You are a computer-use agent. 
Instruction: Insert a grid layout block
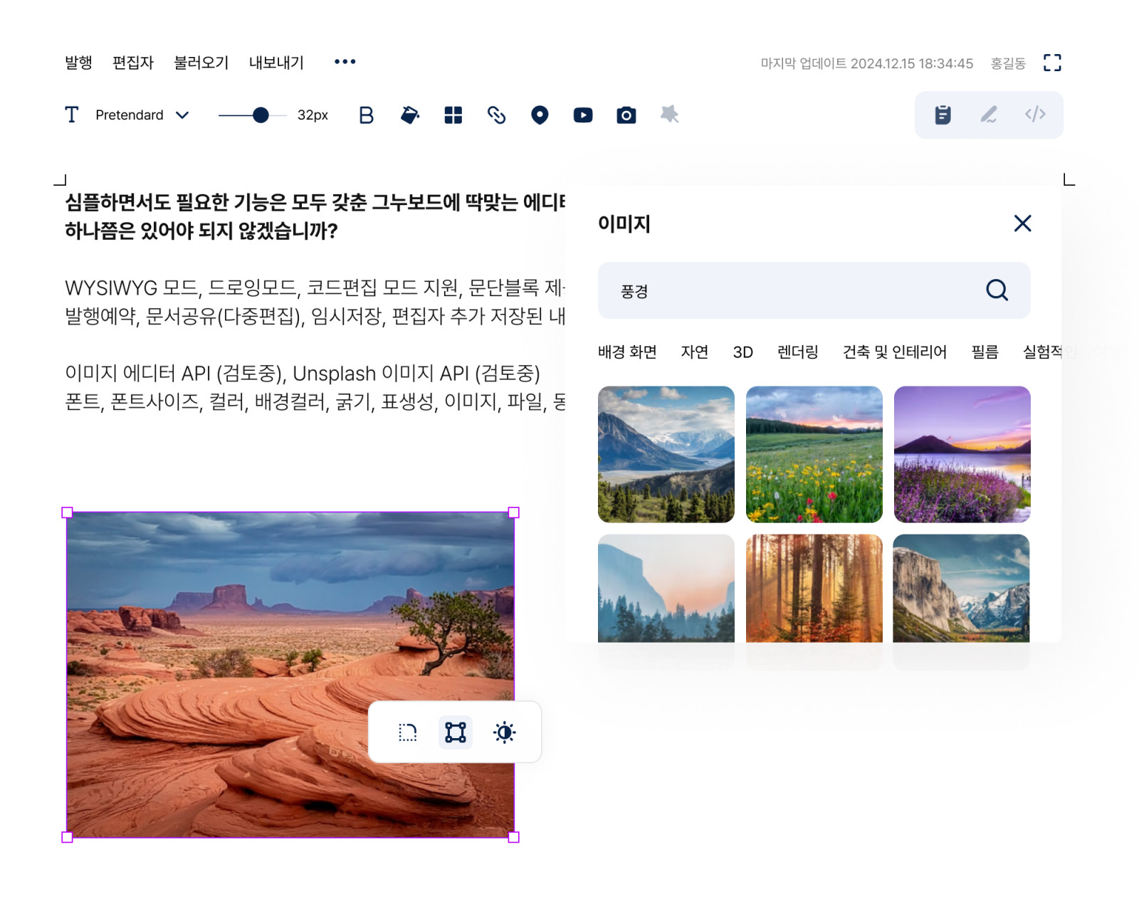(453, 115)
